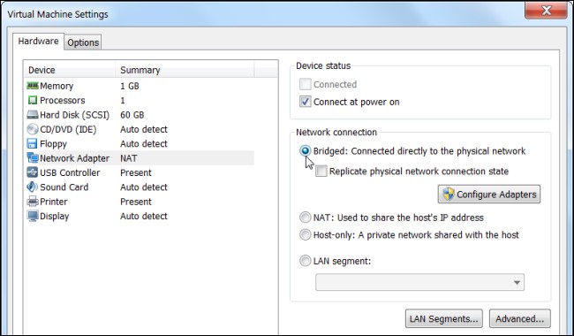
Task: Select the Memory row label
Action: pyautogui.click(x=57, y=86)
